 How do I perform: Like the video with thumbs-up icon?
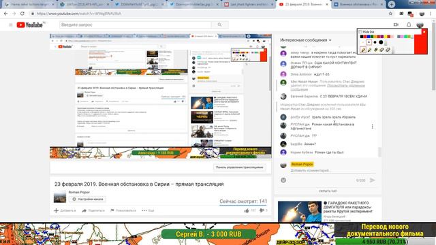247,210
